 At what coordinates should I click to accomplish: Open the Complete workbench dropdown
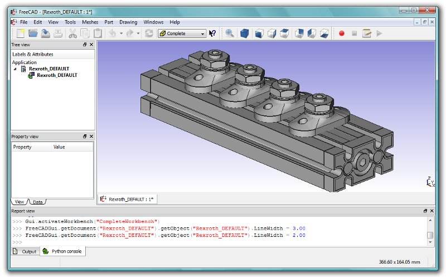coord(182,33)
